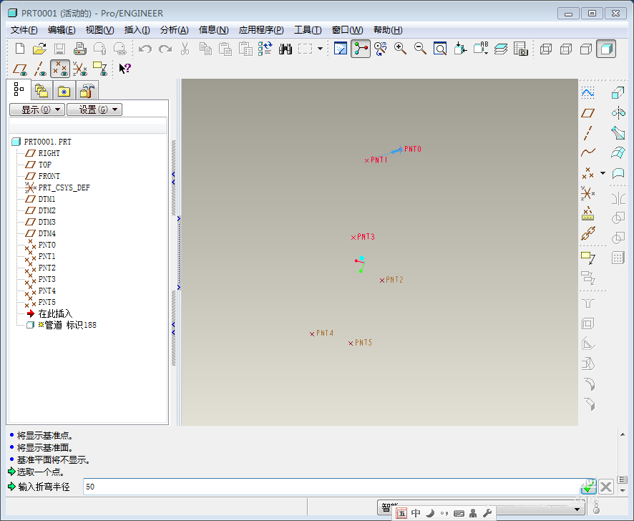Create a coordinate system from the right toolbar
Viewport: 634px width, 521px height.
point(588,193)
